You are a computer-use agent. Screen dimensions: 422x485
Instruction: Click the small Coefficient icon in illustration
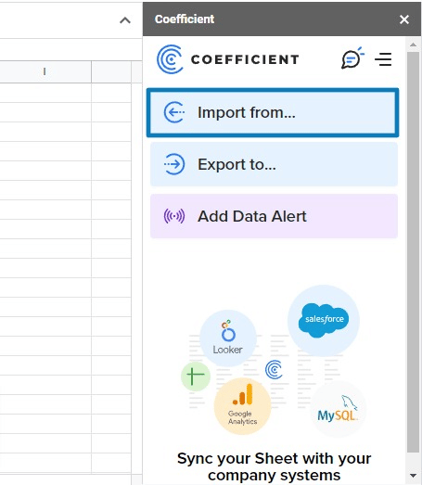(274, 369)
